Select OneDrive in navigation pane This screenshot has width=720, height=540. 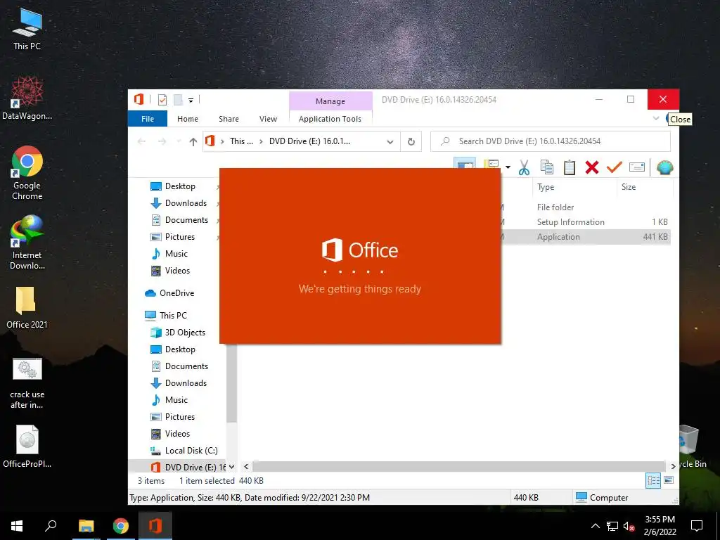pyautogui.click(x=176, y=293)
